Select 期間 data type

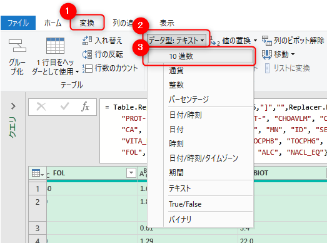[200, 173]
